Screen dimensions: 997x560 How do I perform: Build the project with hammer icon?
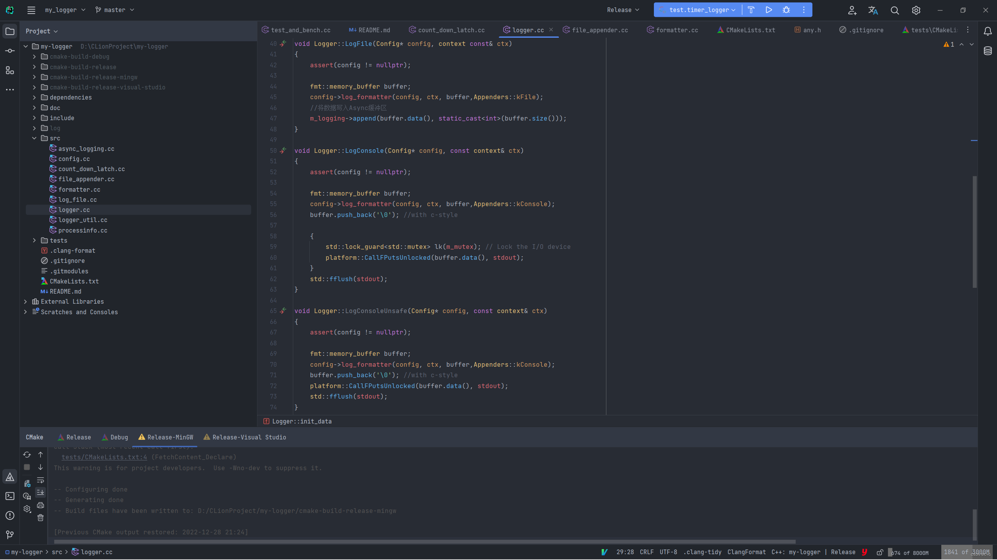[x=751, y=10]
